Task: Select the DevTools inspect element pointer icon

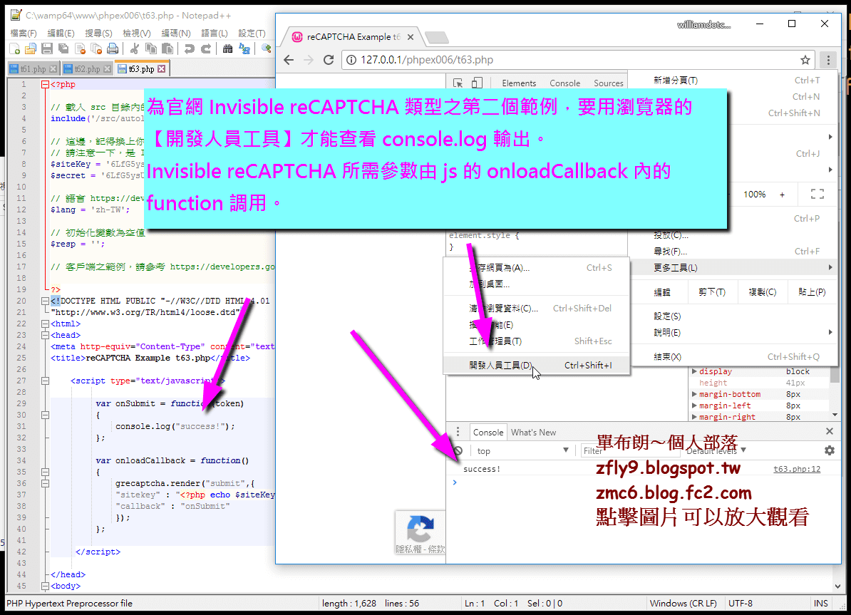Action: point(458,83)
